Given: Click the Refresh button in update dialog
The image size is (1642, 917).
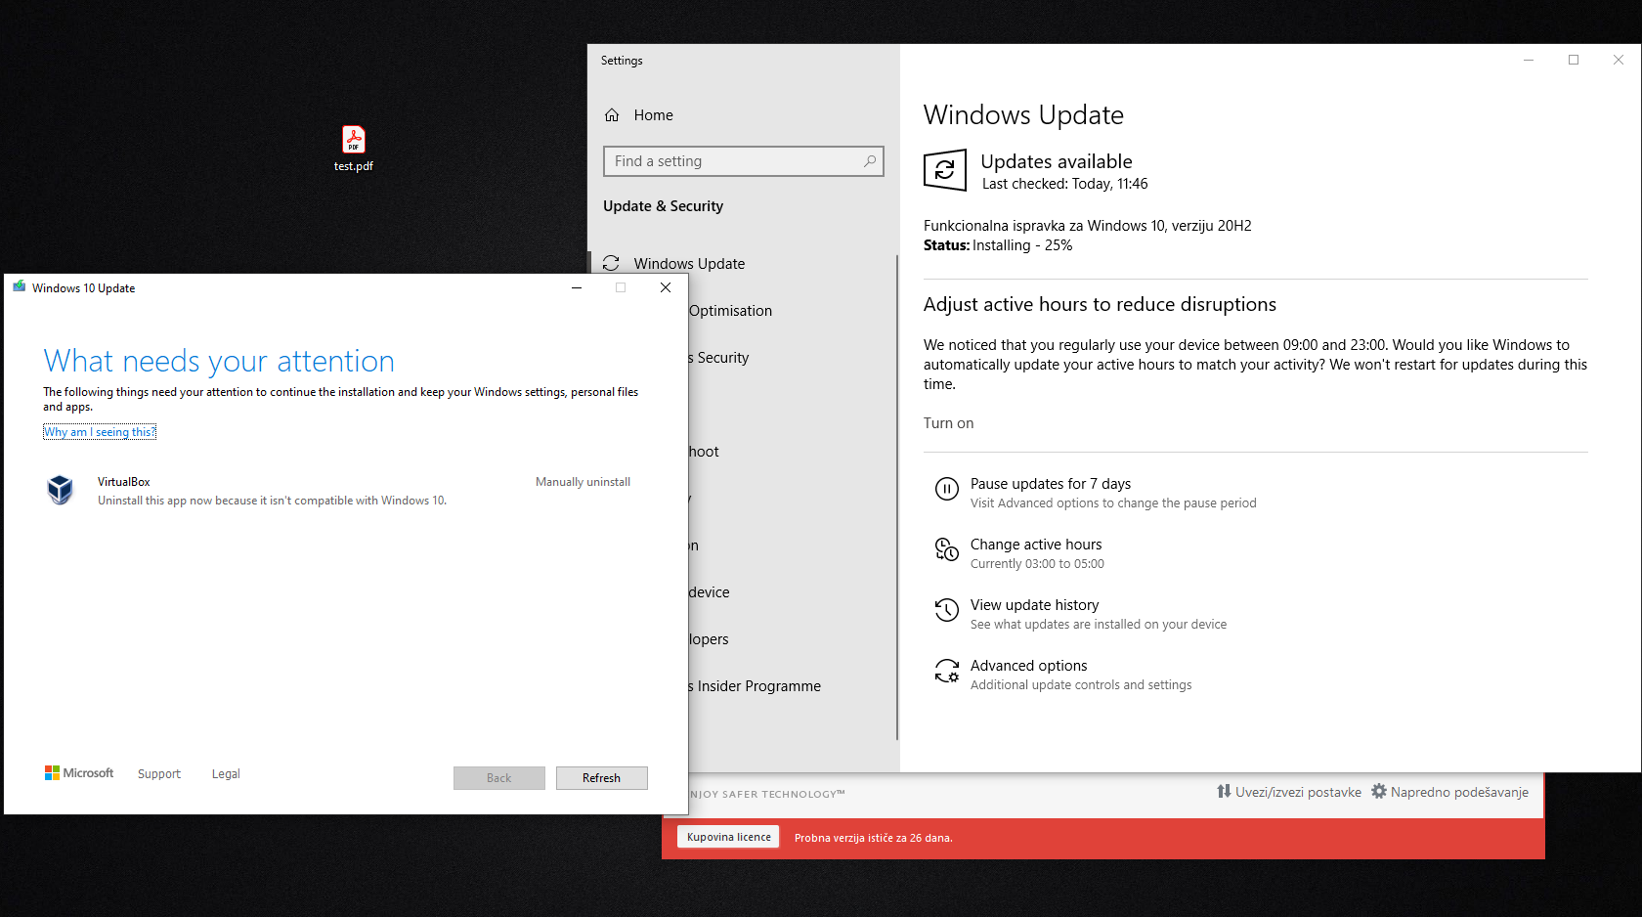Looking at the screenshot, I should click(601, 778).
